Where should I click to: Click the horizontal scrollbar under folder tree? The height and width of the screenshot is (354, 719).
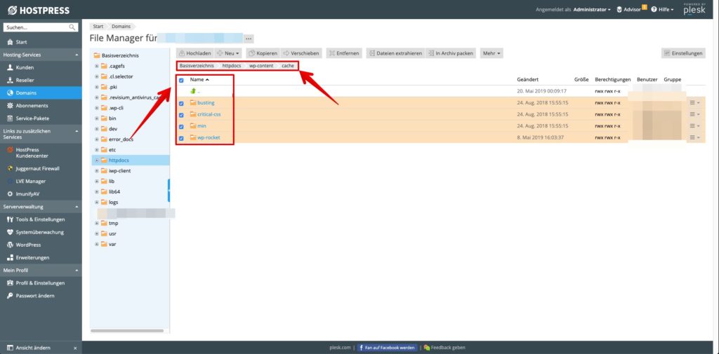tap(127, 331)
